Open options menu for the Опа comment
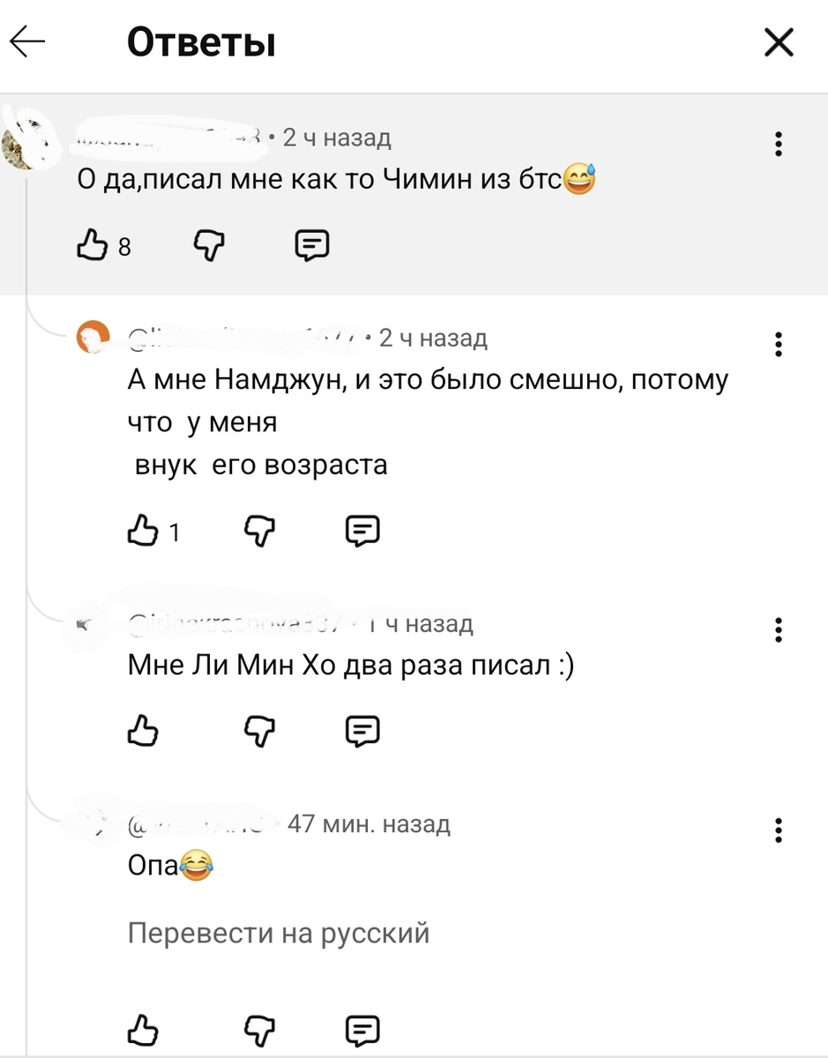 (778, 830)
